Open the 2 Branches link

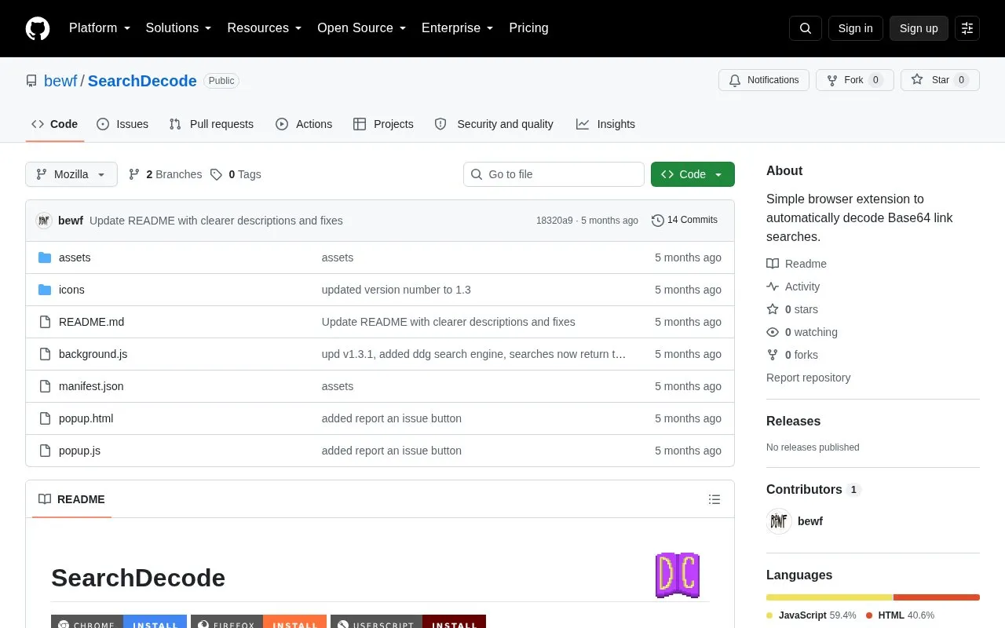pos(165,174)
